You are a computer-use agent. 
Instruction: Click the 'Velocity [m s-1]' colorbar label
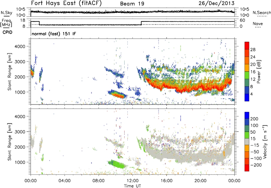(x=265, y=142)
